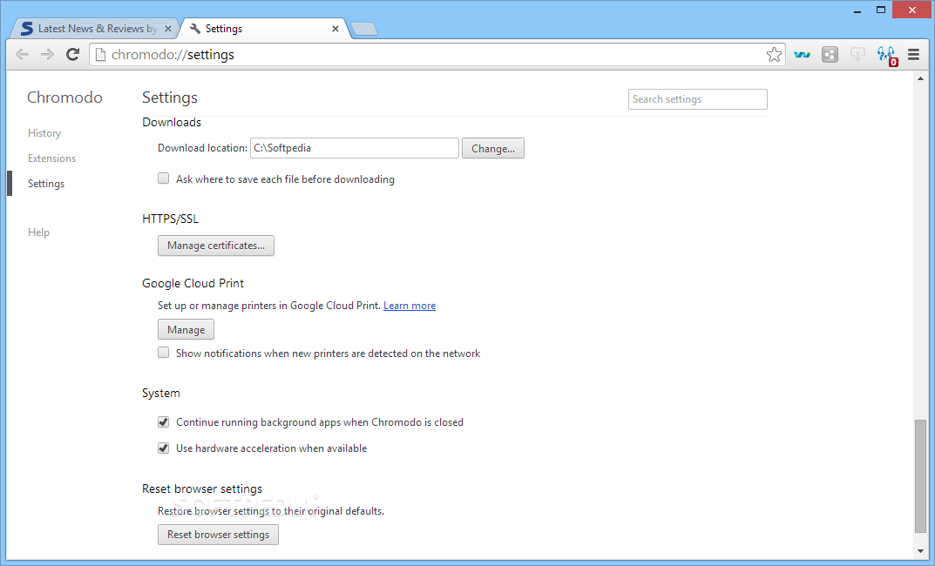Go back using the back arrow
The width and height of the screenshot is (935, 566).
tap(22, 55)
